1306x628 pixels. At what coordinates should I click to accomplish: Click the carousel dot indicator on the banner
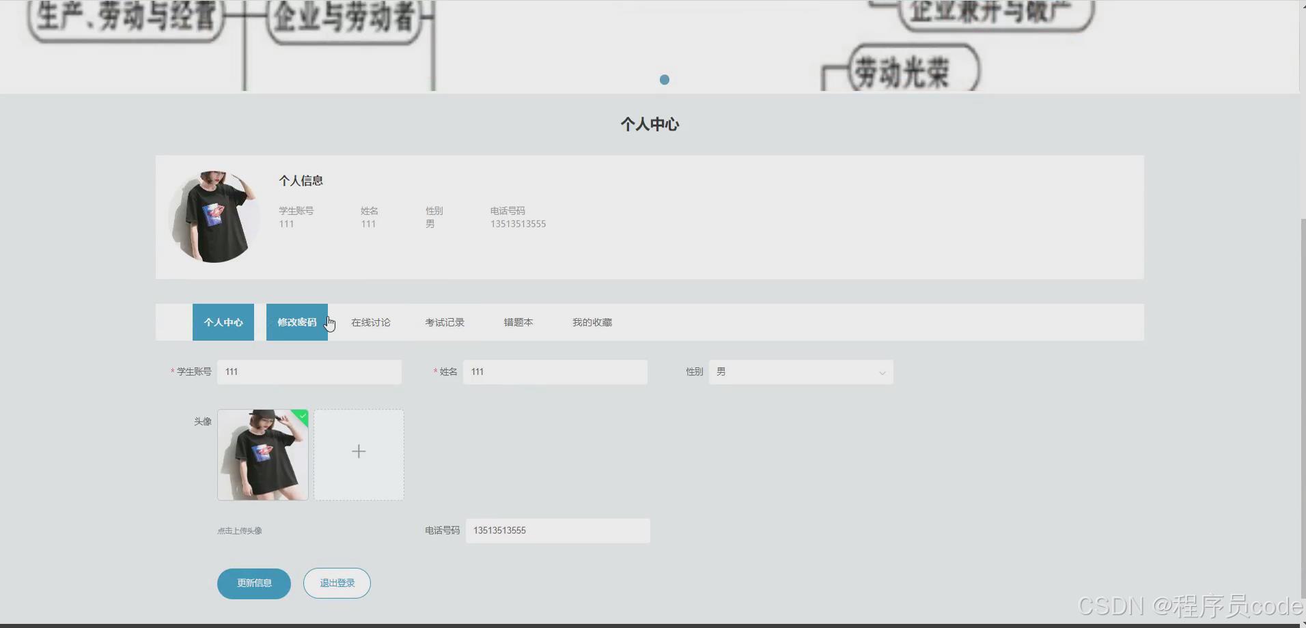click(x=664, y=79)
